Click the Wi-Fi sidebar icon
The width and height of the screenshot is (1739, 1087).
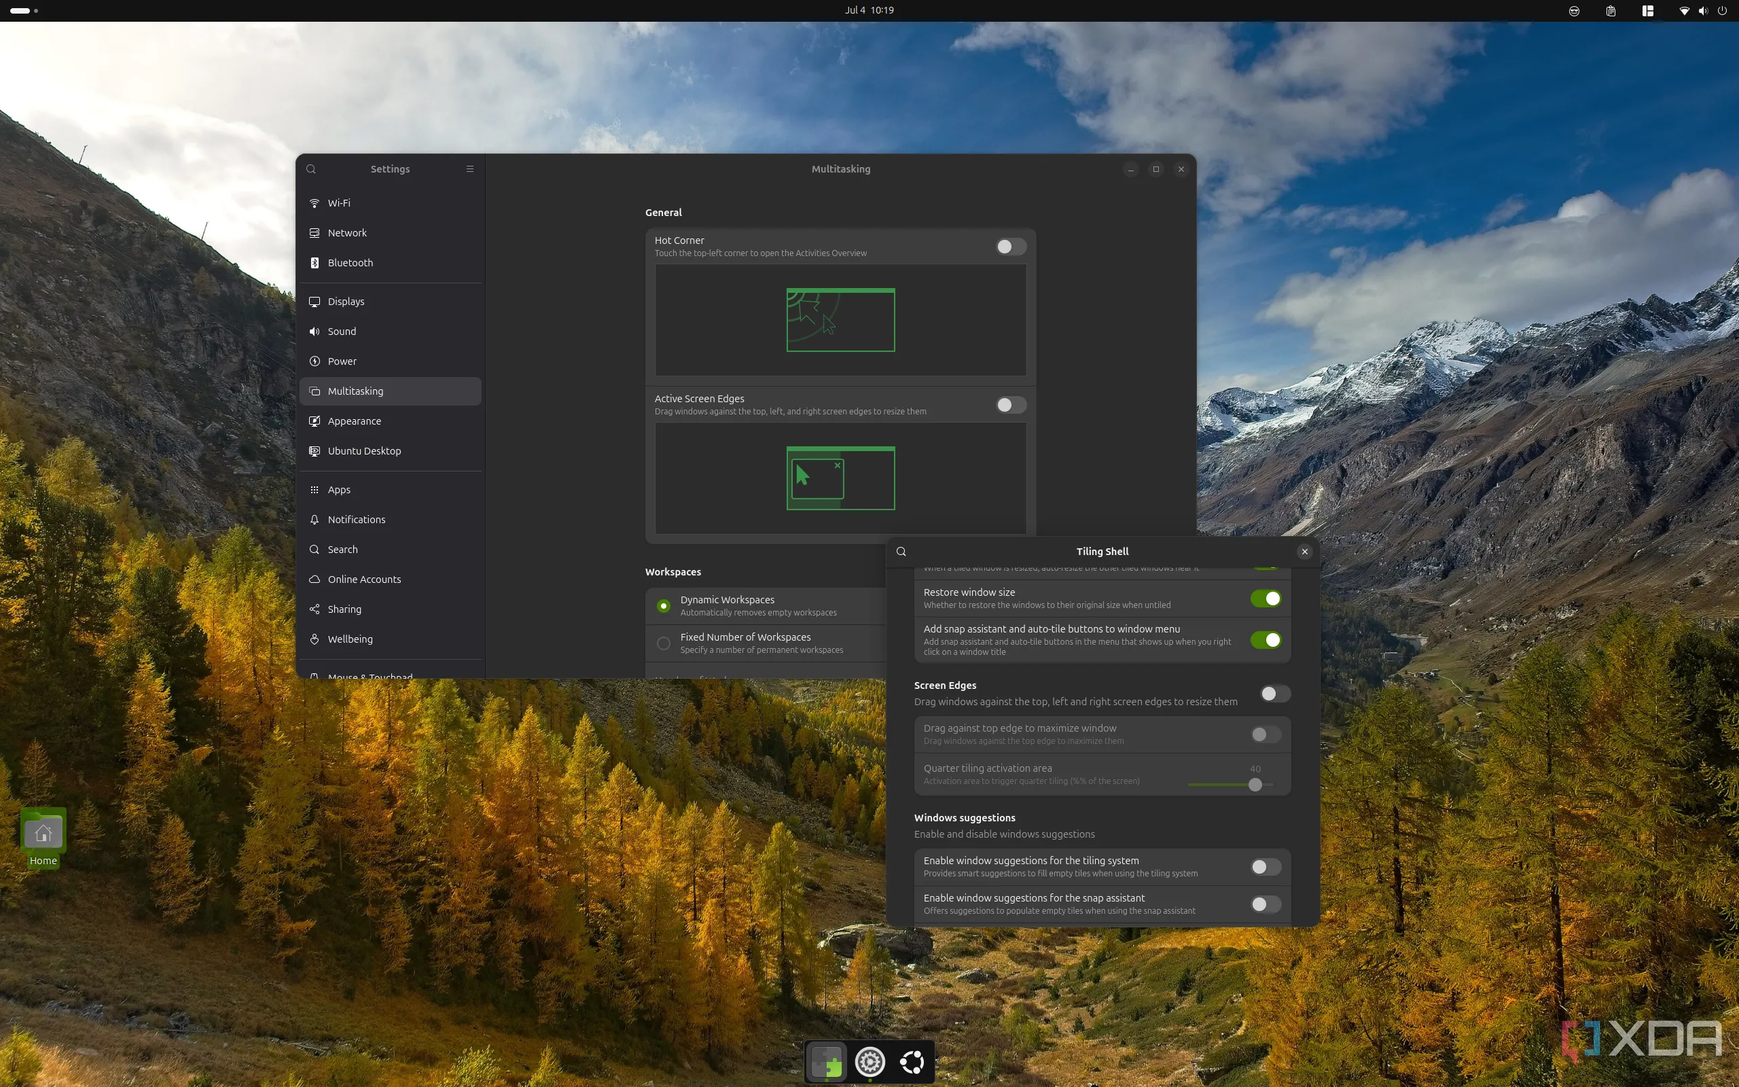pos(315,202)
